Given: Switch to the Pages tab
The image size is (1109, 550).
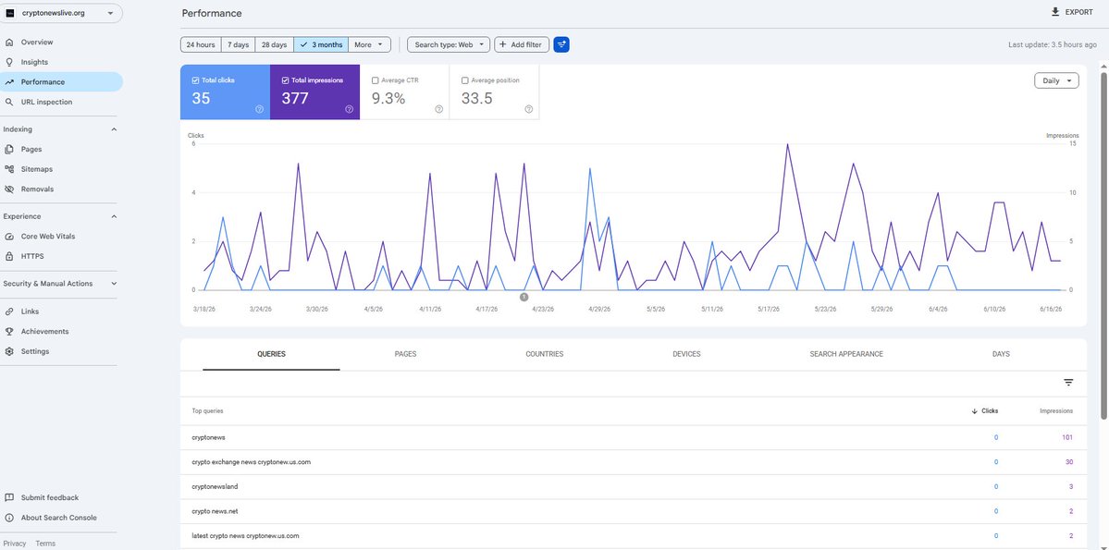Looking at the screenshot, I should [405, 354].
